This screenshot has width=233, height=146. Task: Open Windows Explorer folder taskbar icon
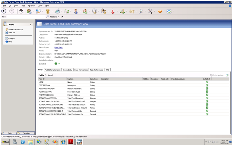[x=31, y=142]
